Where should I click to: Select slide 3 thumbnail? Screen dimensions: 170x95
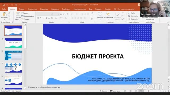[x=13, y=55]
